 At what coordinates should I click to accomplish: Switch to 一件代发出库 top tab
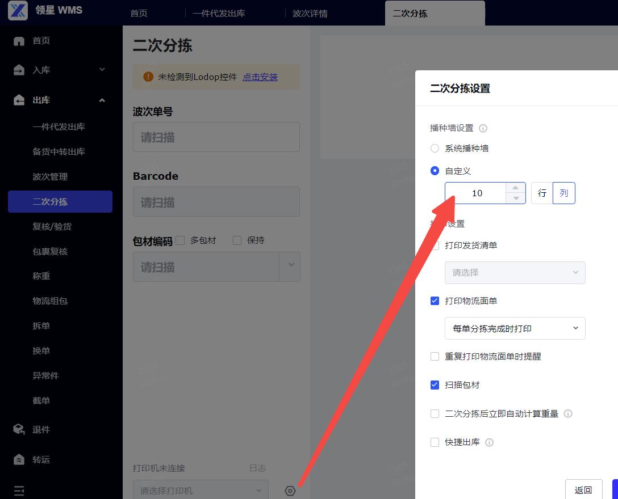219,14
